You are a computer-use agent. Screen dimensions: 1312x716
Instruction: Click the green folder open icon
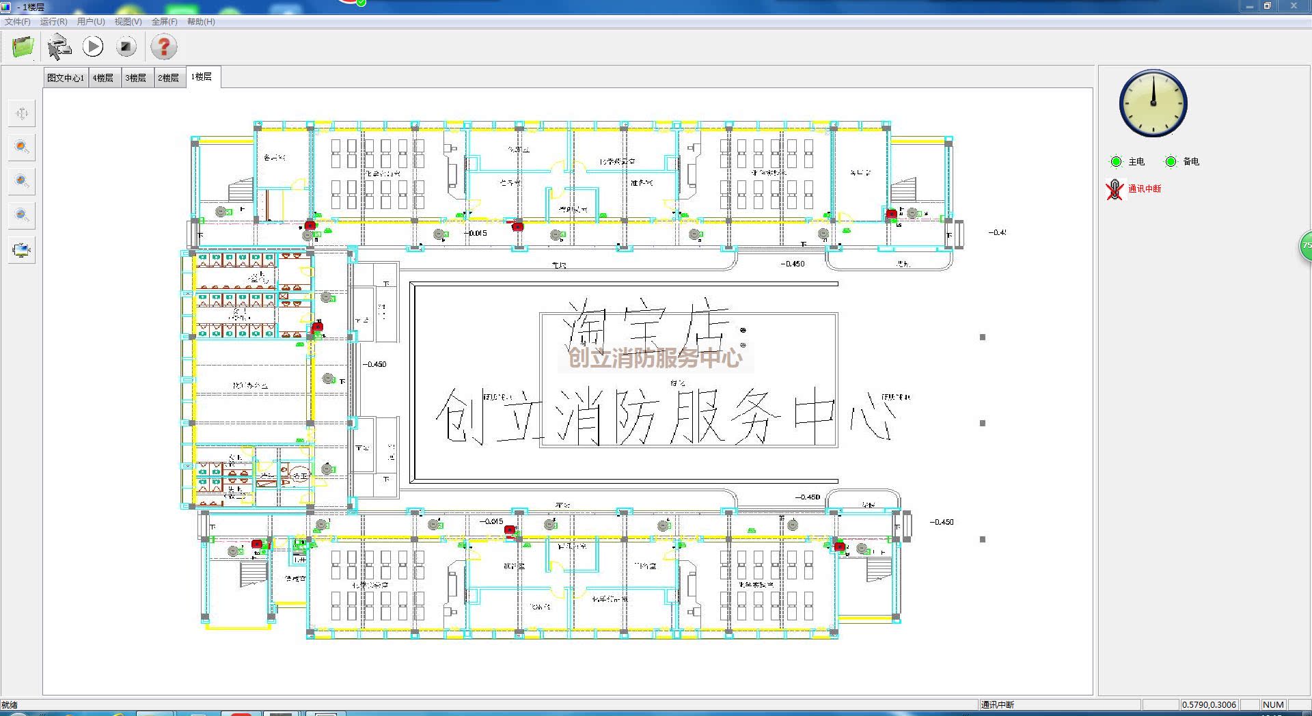[x=23, y=46]
